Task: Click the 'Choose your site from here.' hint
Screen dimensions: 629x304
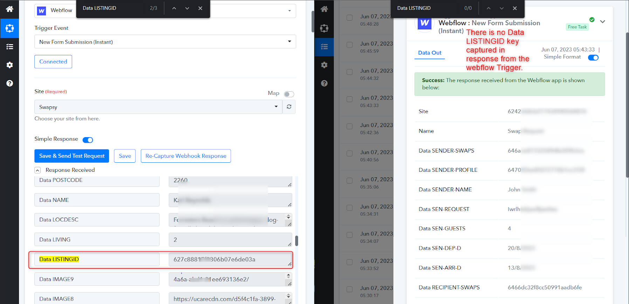Action: 67,119
